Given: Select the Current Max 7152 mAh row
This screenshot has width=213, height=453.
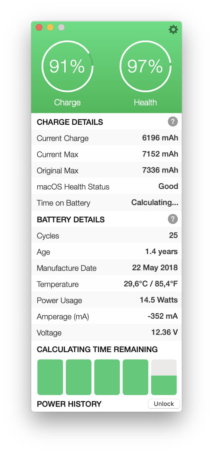Looking at the screenshot, I should pyautogui.click(x=106, y=154).
